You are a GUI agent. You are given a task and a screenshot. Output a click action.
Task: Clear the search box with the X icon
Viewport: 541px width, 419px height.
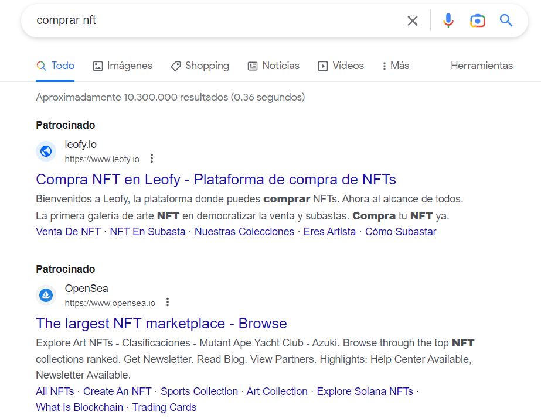tap(412, 20)
